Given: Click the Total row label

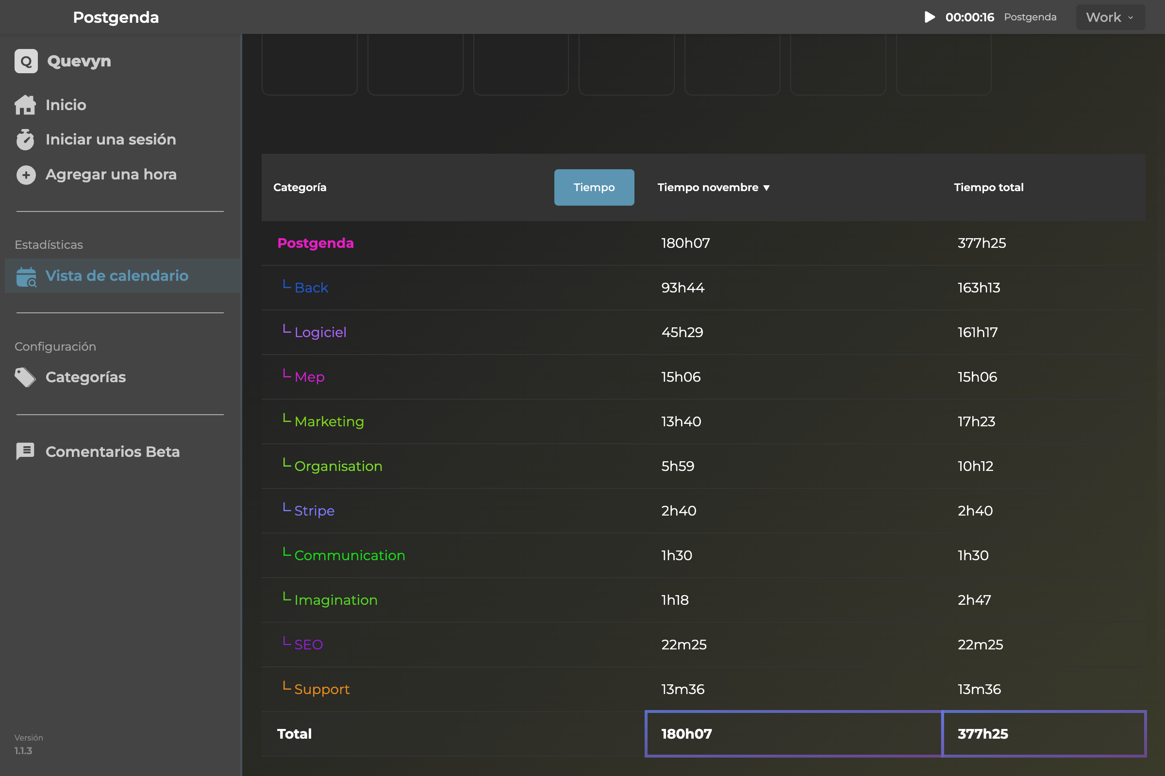Looking at the screenshot, I should point(294,734).
